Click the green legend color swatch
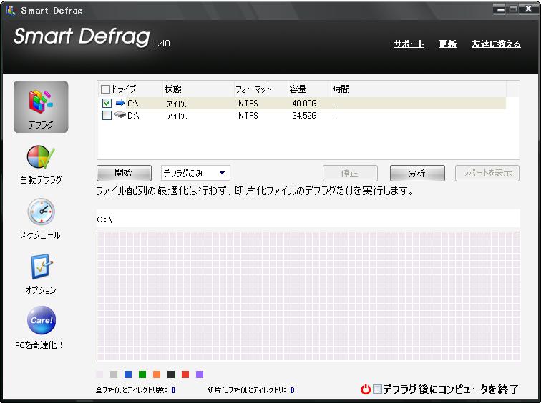 142,374
